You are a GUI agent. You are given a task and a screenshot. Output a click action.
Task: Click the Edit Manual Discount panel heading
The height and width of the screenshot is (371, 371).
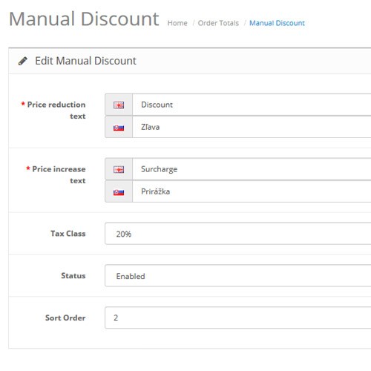85,61
